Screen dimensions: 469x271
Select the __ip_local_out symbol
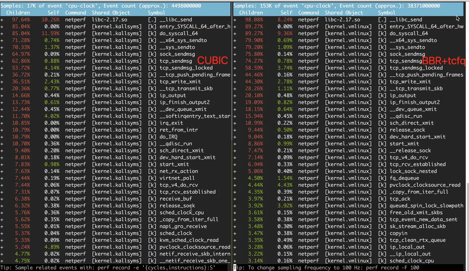point(410,254)
